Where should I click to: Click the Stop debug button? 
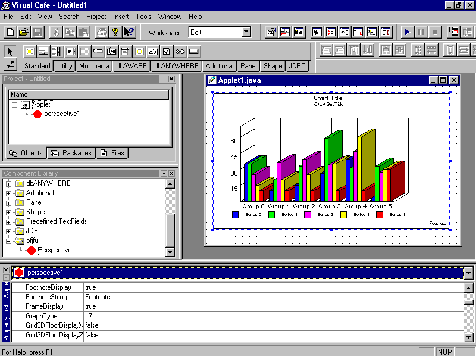coord(435,32)
